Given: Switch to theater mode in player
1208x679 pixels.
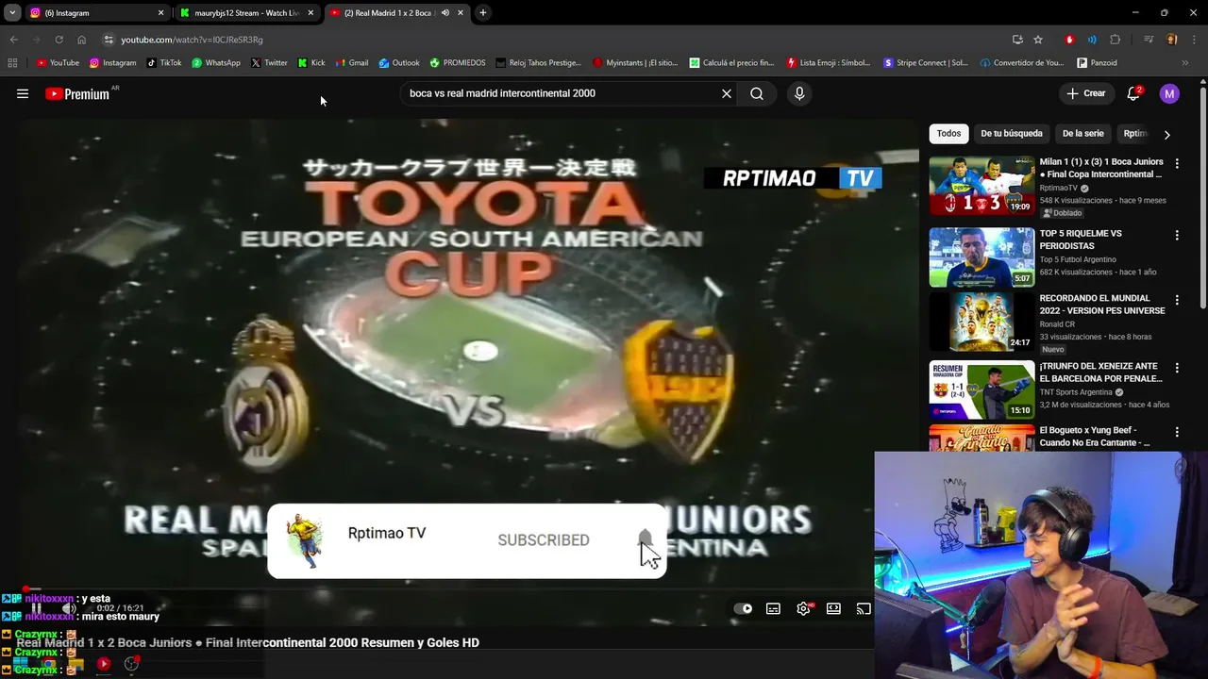Looking at the screenshot, I should point(833,608).
